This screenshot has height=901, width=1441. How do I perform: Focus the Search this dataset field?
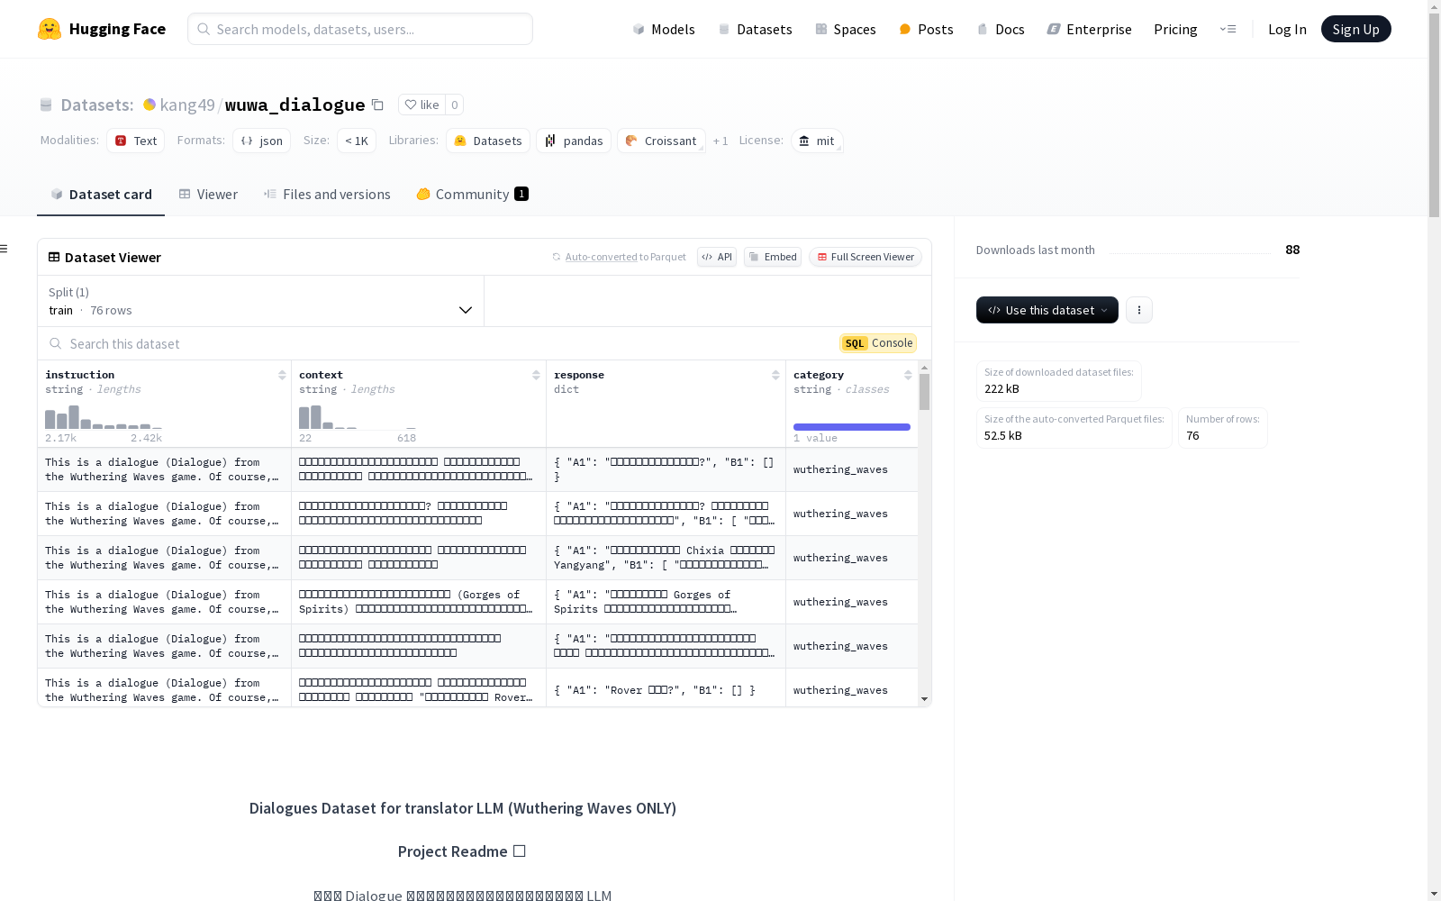tap(439, 343)
